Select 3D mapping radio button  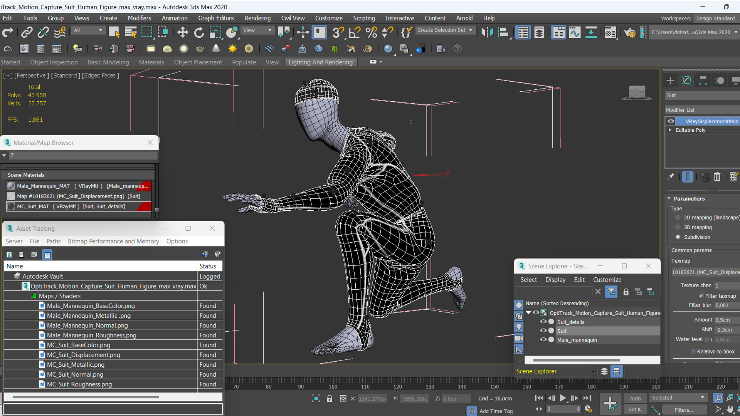(x=678, y=227)
